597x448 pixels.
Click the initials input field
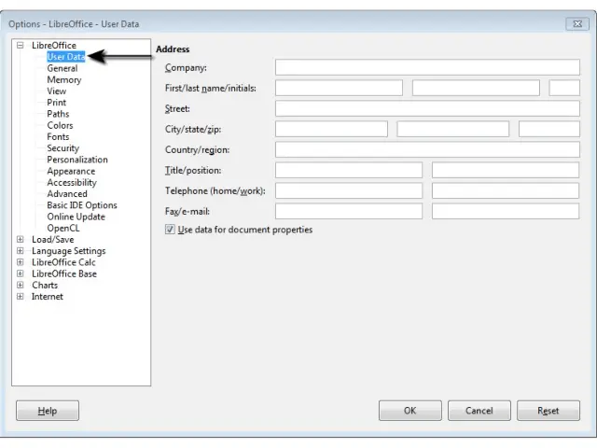pos(564,88)
